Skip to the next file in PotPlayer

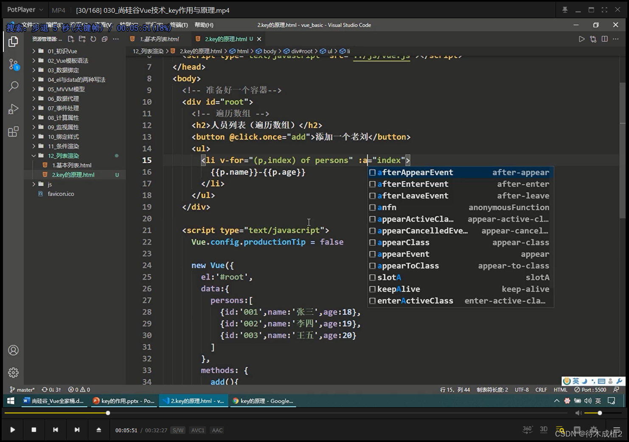click(x=77, y=430)
